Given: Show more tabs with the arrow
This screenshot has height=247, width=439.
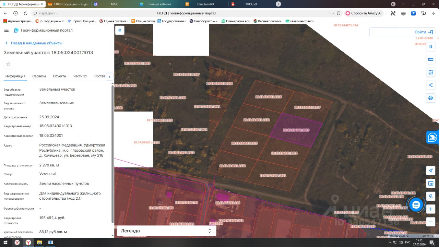Looking at the screenshot, I should point(110,77).
